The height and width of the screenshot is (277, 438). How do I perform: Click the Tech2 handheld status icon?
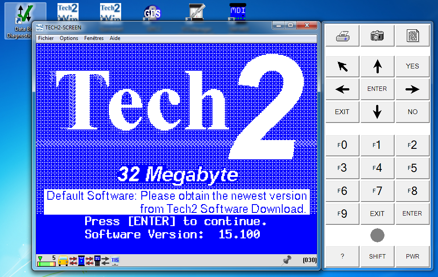97,260
